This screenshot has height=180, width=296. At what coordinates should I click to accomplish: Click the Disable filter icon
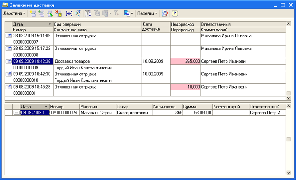(117, 13)
